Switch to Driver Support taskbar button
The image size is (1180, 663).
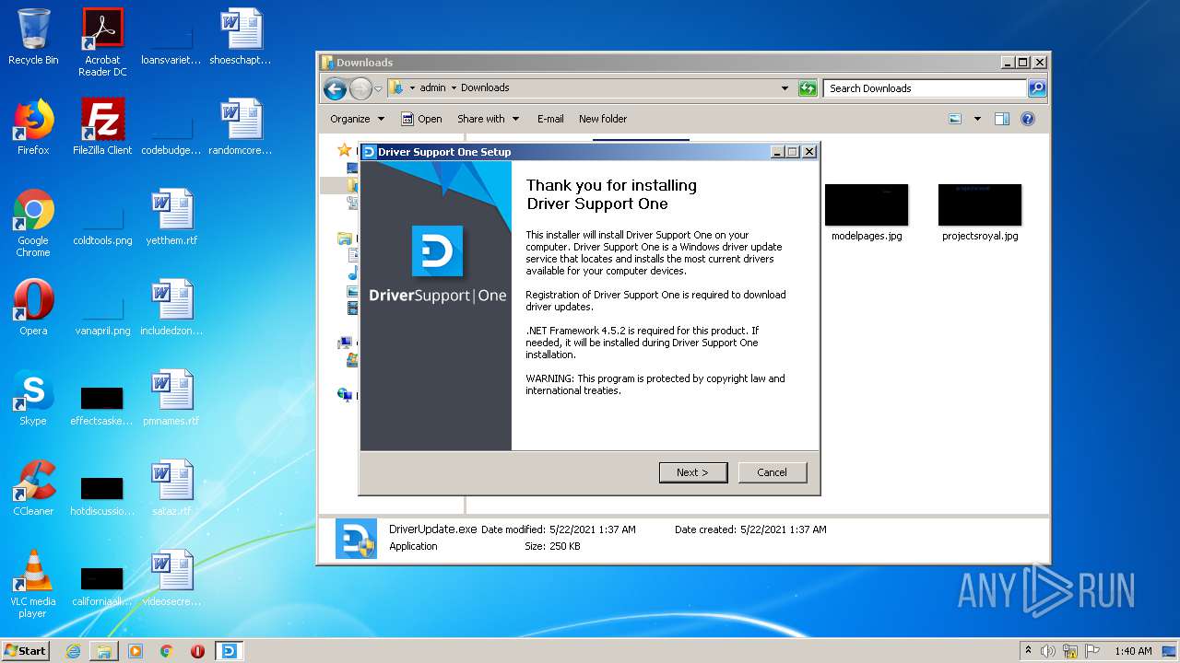tap(229, 651)
